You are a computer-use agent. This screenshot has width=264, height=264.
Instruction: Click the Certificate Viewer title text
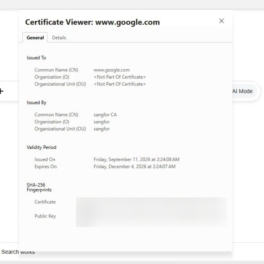coord(92,22)
